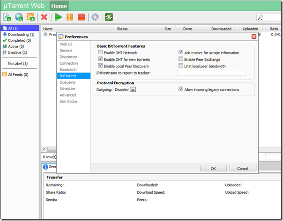Click IP/Hostname to report field
Viewport: 283px width, 221px height.
[x=211, y=73]
